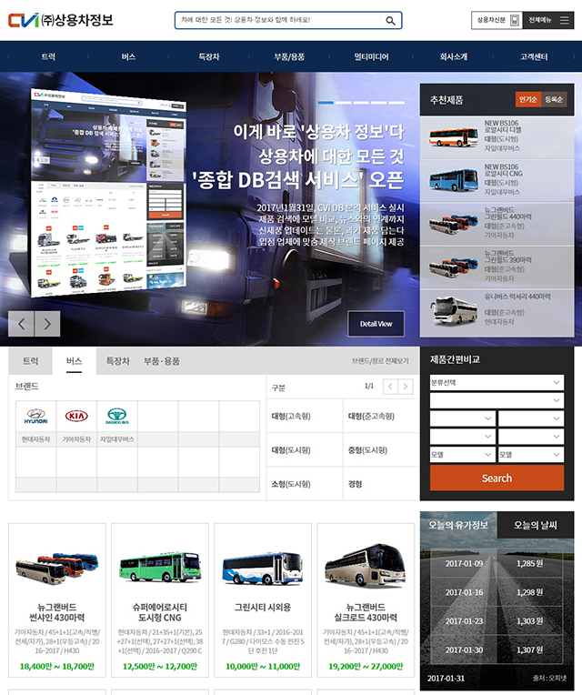The image size is (582, 695).
Task: Select the Hyundai brand logo
Action: coord(35,416)
